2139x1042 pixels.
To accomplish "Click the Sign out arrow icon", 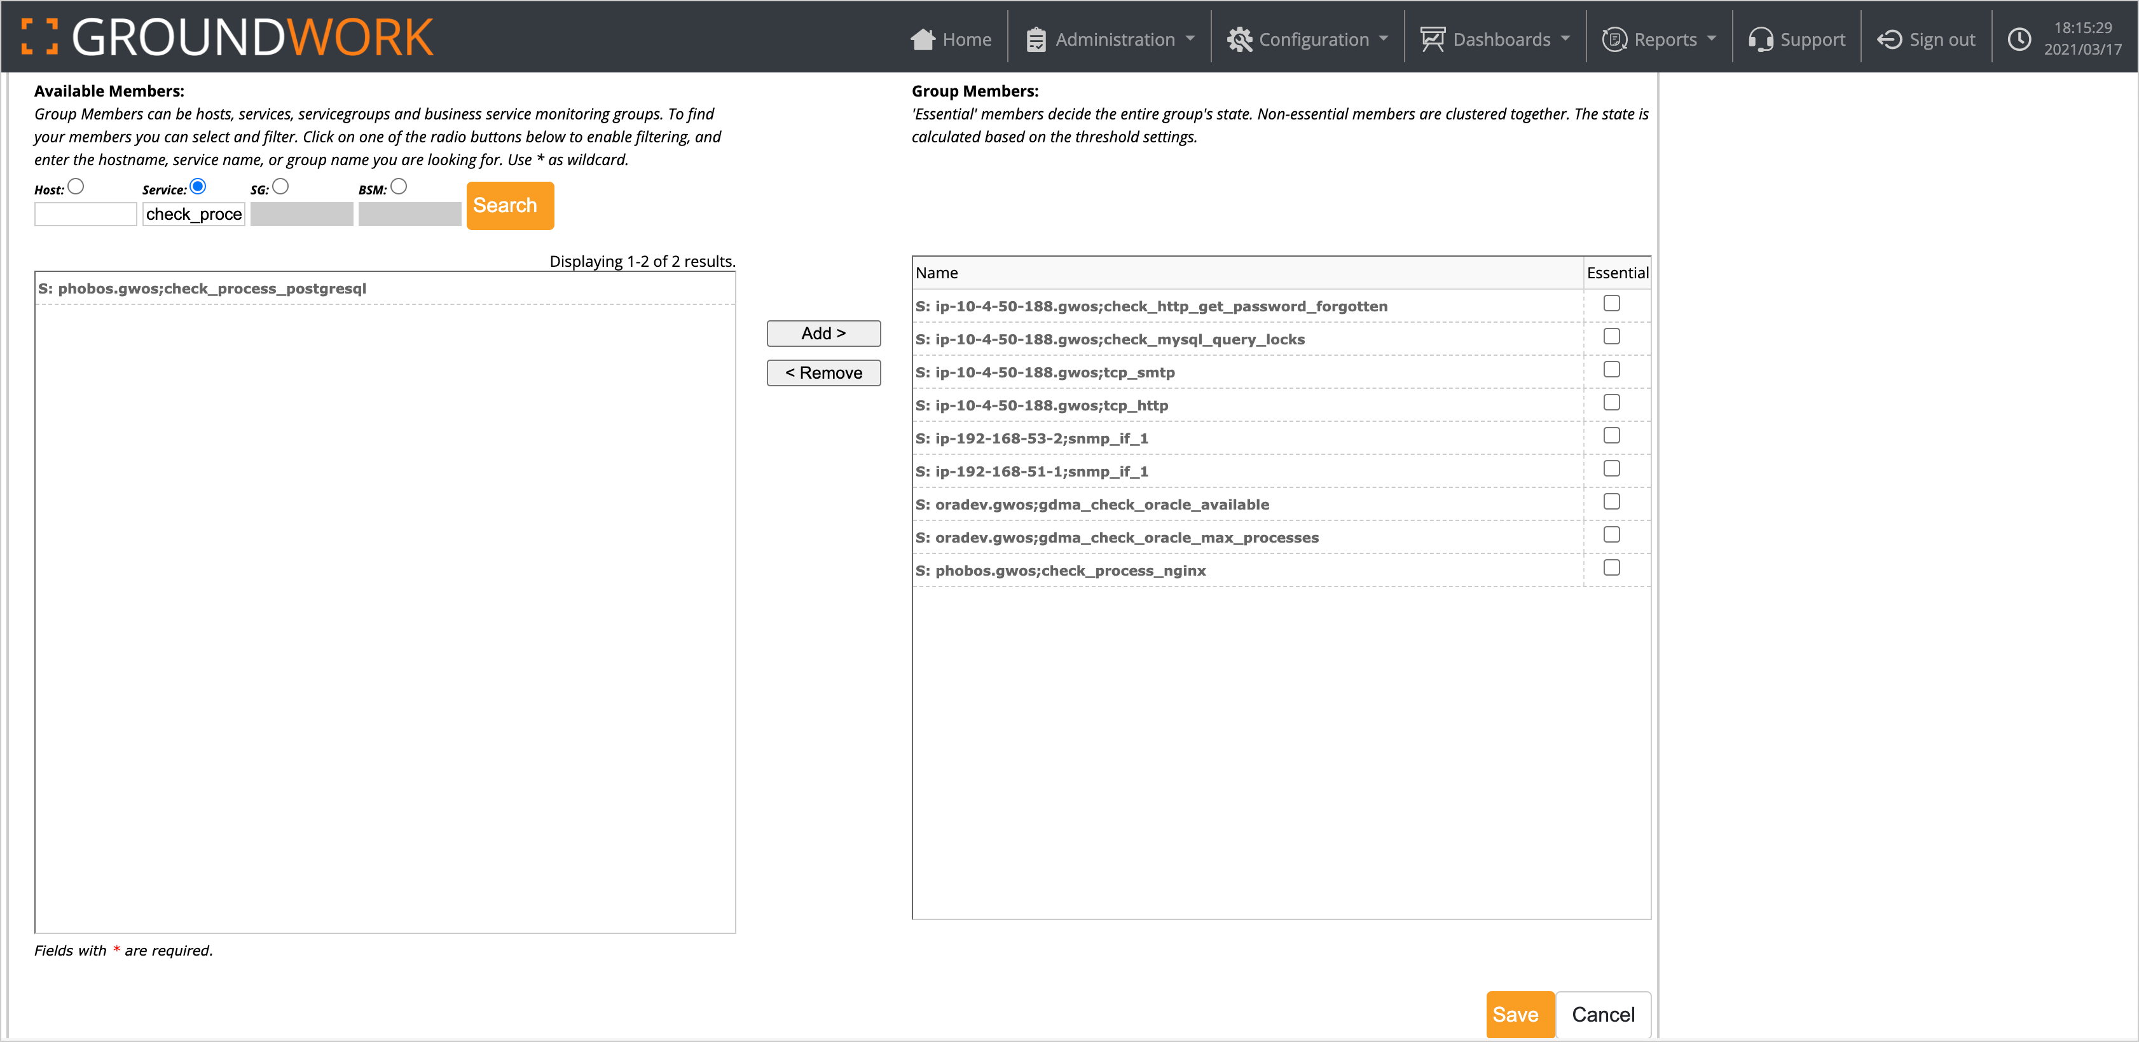I will tap(1889, 39).
